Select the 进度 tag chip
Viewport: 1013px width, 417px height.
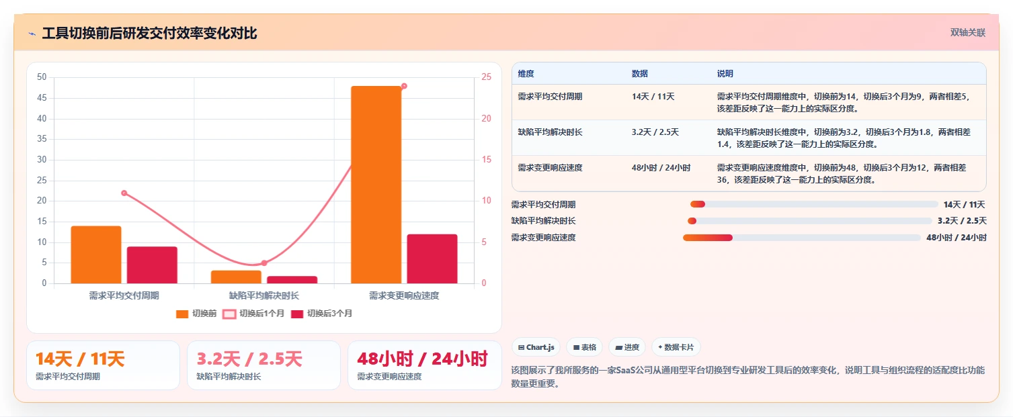626,347
